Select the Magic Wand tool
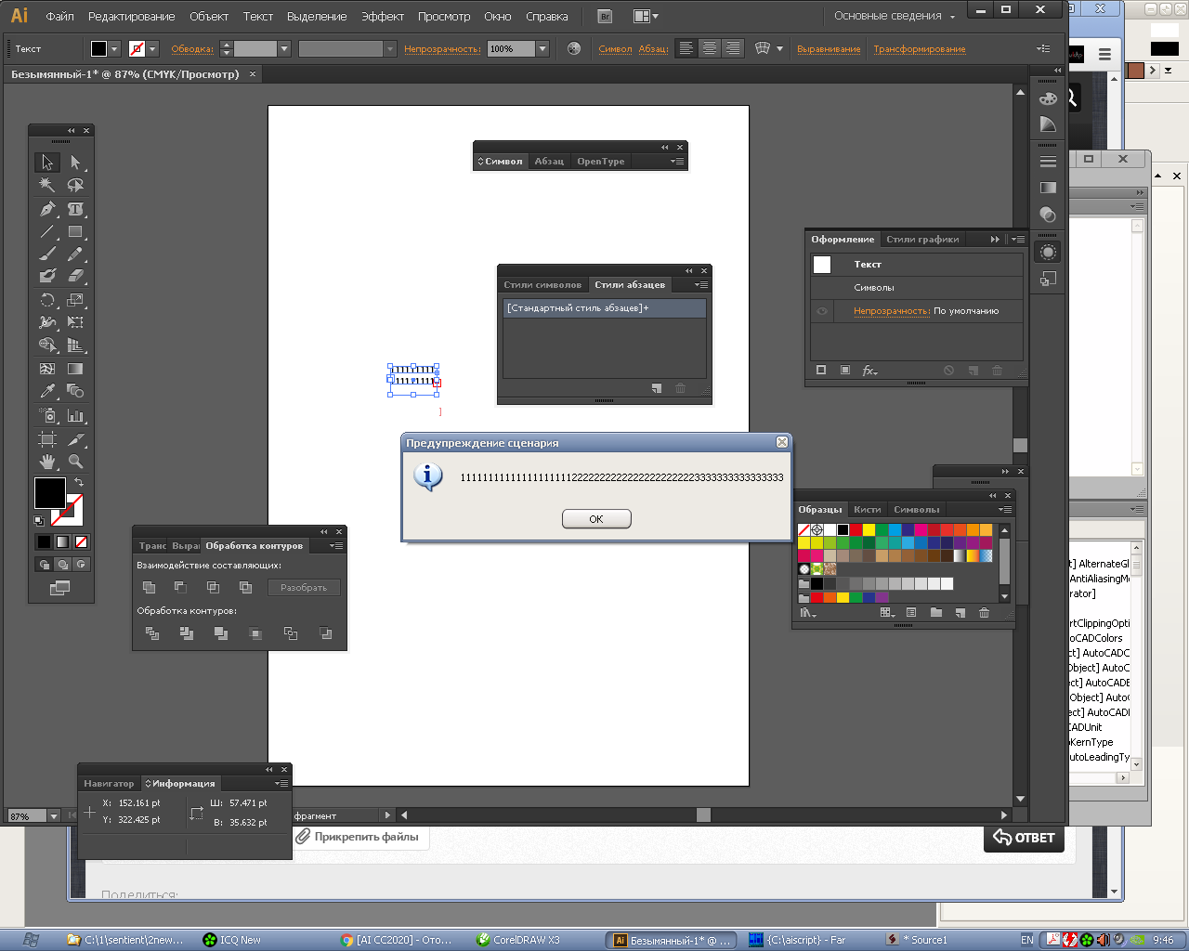Viewport: 1189px width, 951px height. tap(47, 185)
